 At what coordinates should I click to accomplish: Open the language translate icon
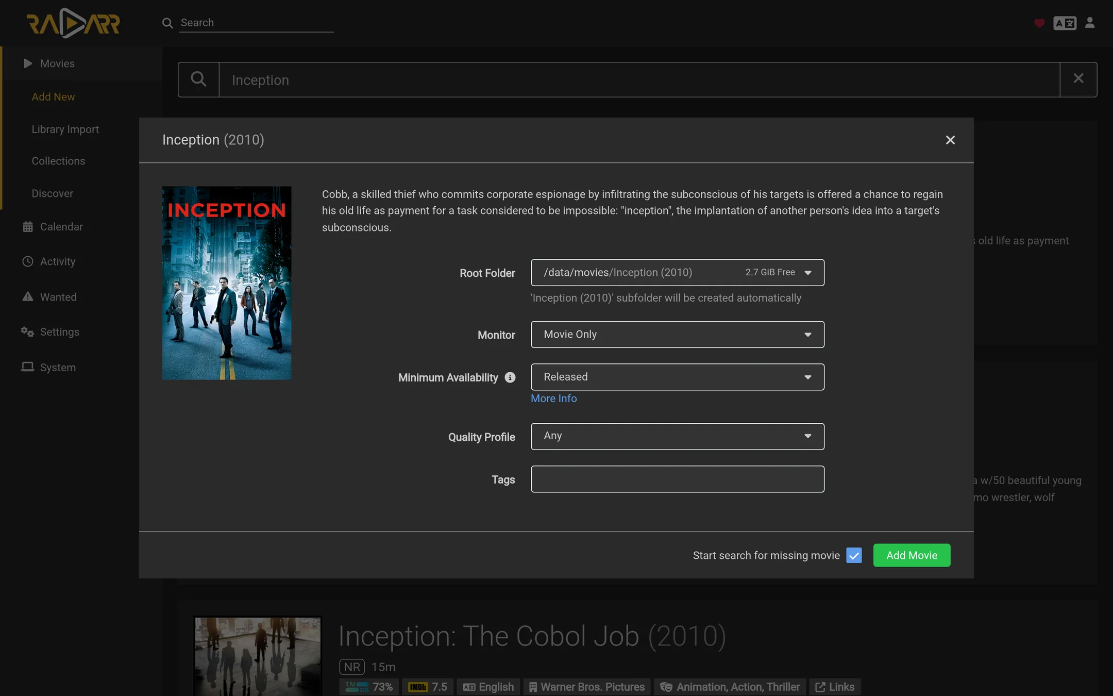(x=1065, y=23)
